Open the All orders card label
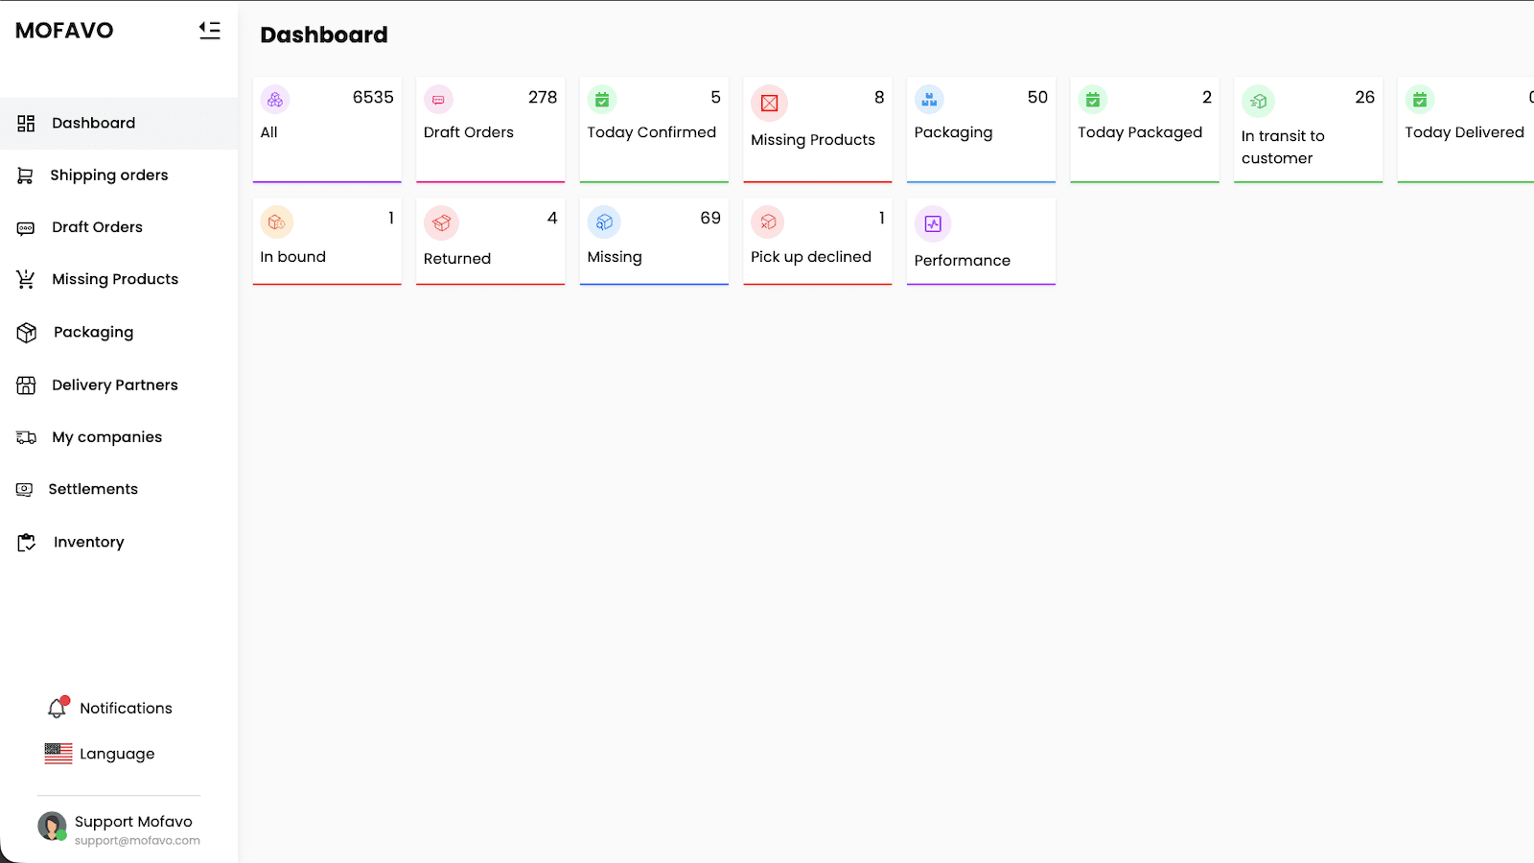Viewport: 1534px width, 863px height. pos(269,132)
